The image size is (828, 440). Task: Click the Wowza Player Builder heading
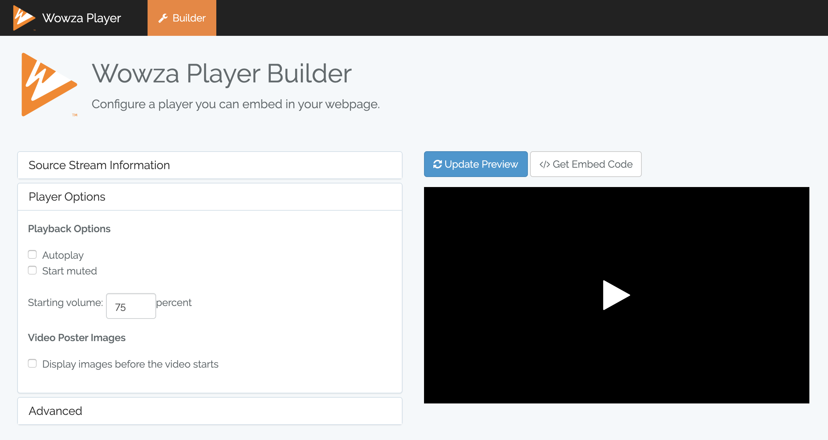pyautogui.click(x=221, y=74)
